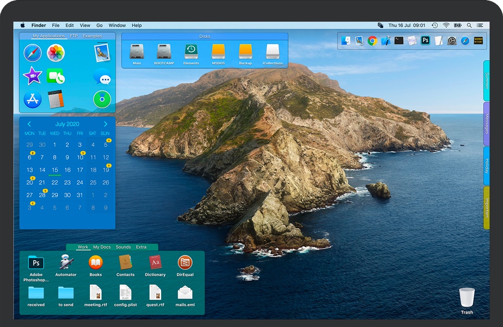This screenshot has width=503, height=327.
Task: Open the Contacts app icon
Action: tap(125, 262)
